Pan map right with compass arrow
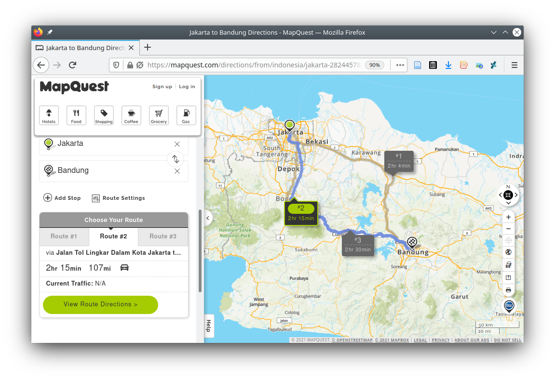Screen dimensions: 555x380 (x=516, y=195)
